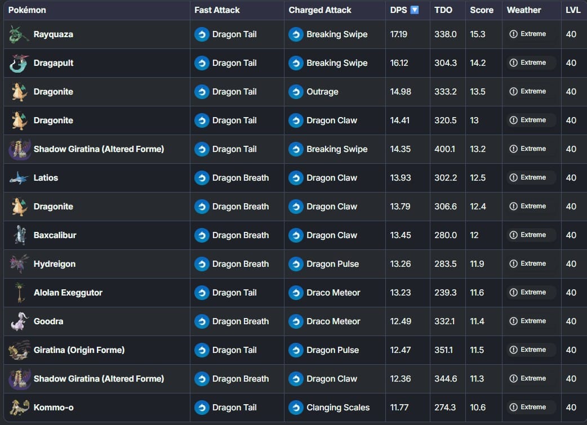This screenshot has width=587, height=425.
Task: Select the Goodra name text
Action: coord(48,321)
